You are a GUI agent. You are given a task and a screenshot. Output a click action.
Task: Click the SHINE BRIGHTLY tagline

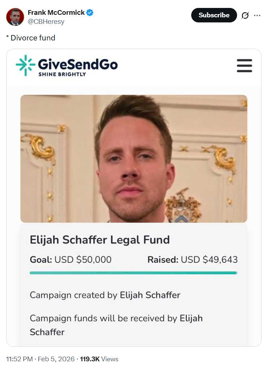tap(62, 74)
